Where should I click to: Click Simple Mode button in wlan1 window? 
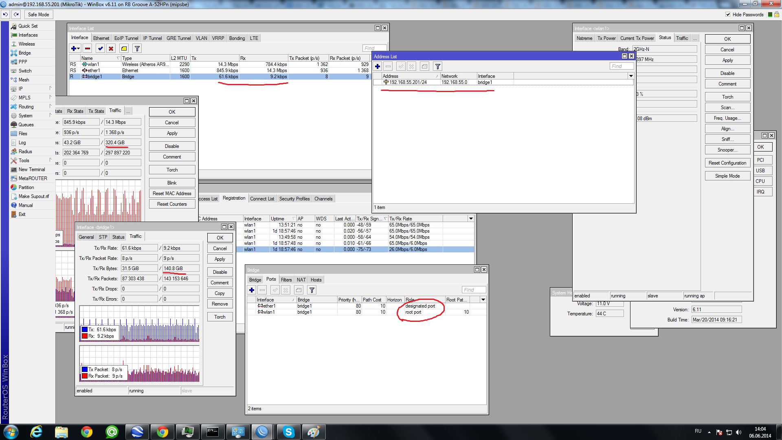coord(727,176)
